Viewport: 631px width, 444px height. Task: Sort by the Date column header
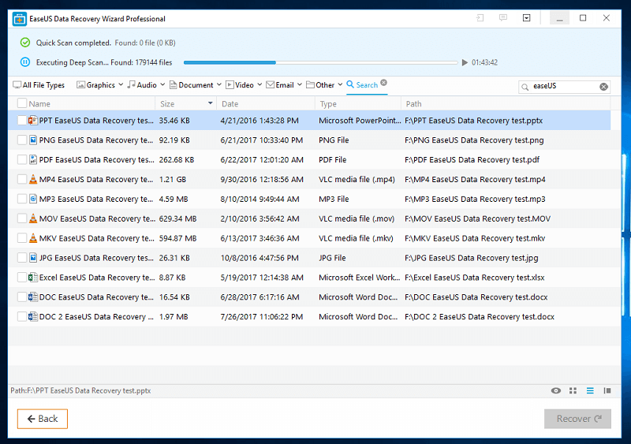(x=230, y=104)
